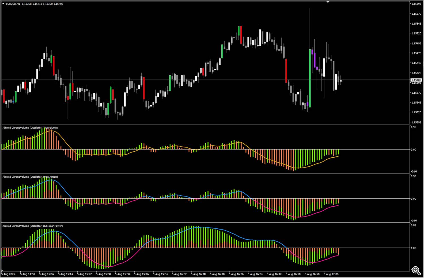The image size is (424, 278).
Task: Click the 1.15520 price axis label
Action: pyautogui.click(x=416, y=34)
